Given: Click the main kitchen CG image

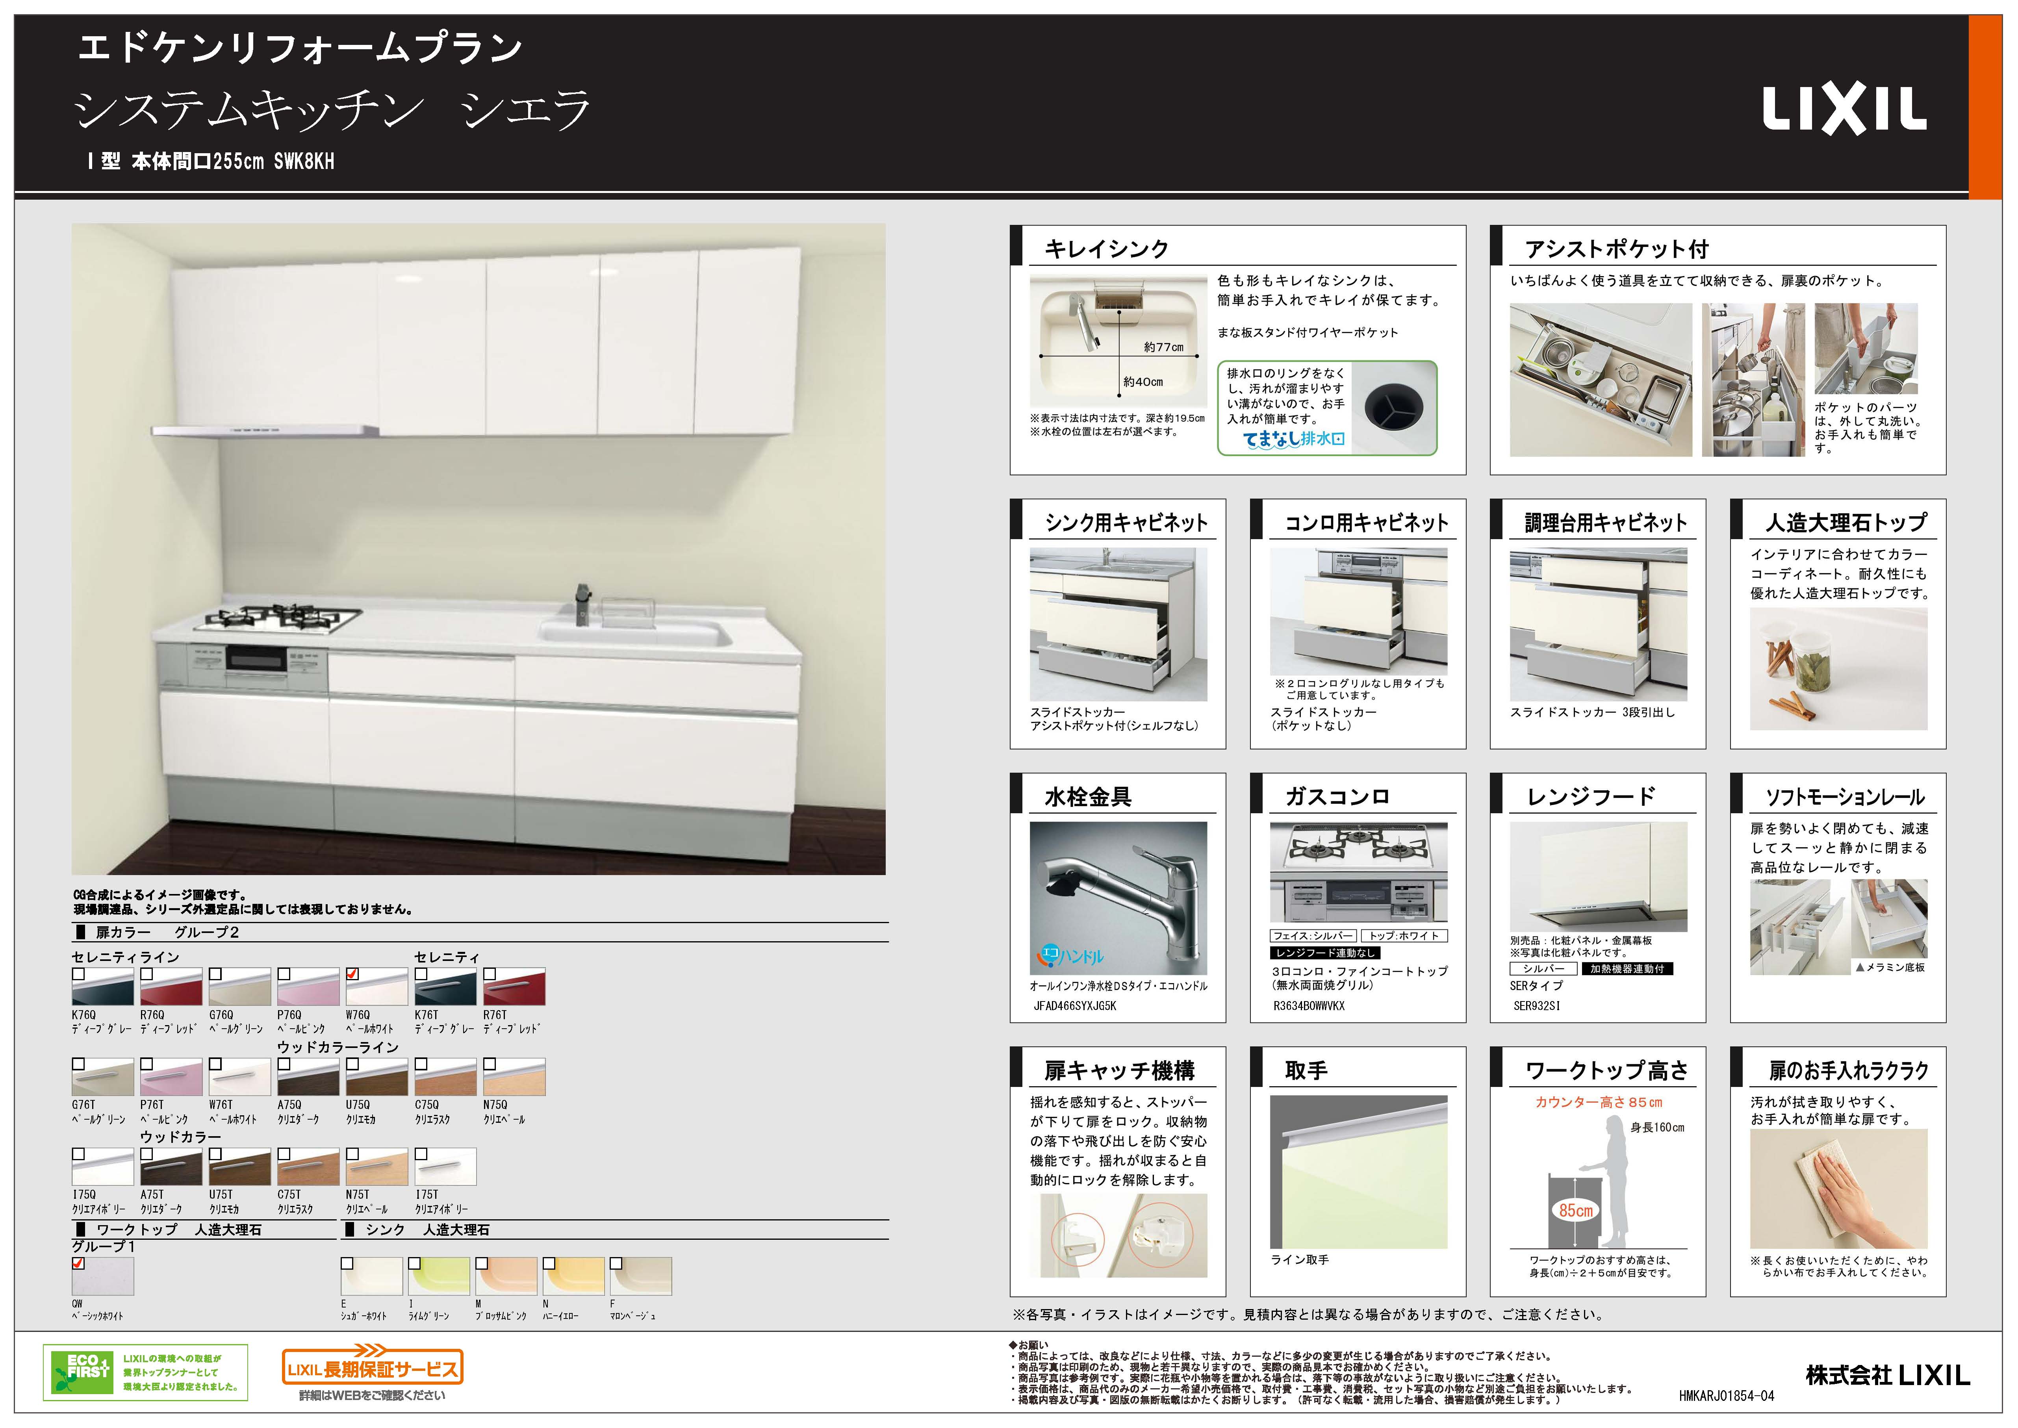Looking at the screenshot, I should (479, 549).
